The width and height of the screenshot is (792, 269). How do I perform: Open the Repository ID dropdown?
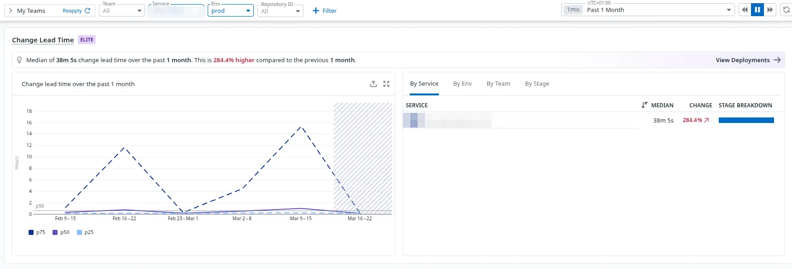tap(280, 11)
